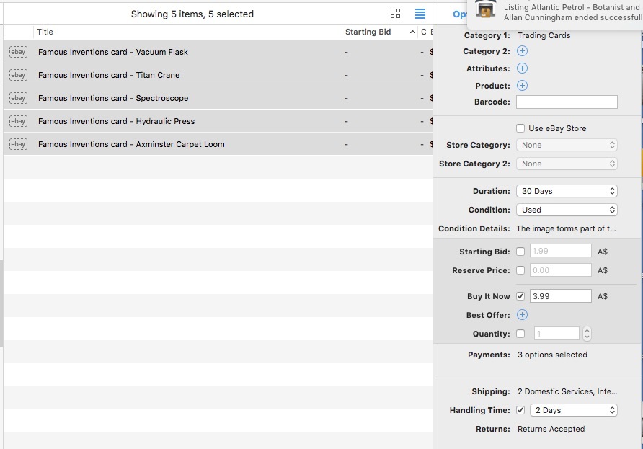Toggle Handling Time checkbox
Image resolution: width=643 pixels, height=449 pixels.
(520, 410)
